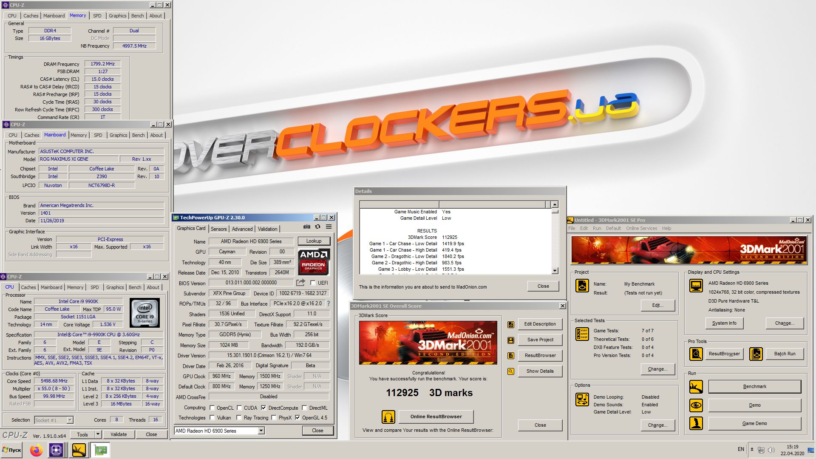Click the Selected Tests checklist icon
Viewport: 816px width, 459px height.
click(582, 334)
